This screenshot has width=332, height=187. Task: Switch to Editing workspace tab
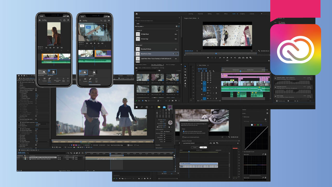tap(210, 14)
